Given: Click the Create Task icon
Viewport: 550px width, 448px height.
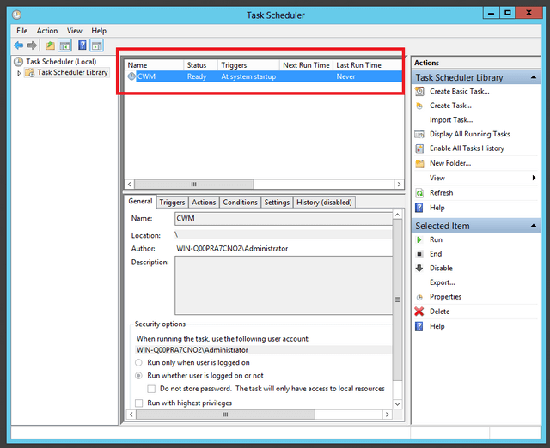Looking at the screenshot, I should pos(419,106).
